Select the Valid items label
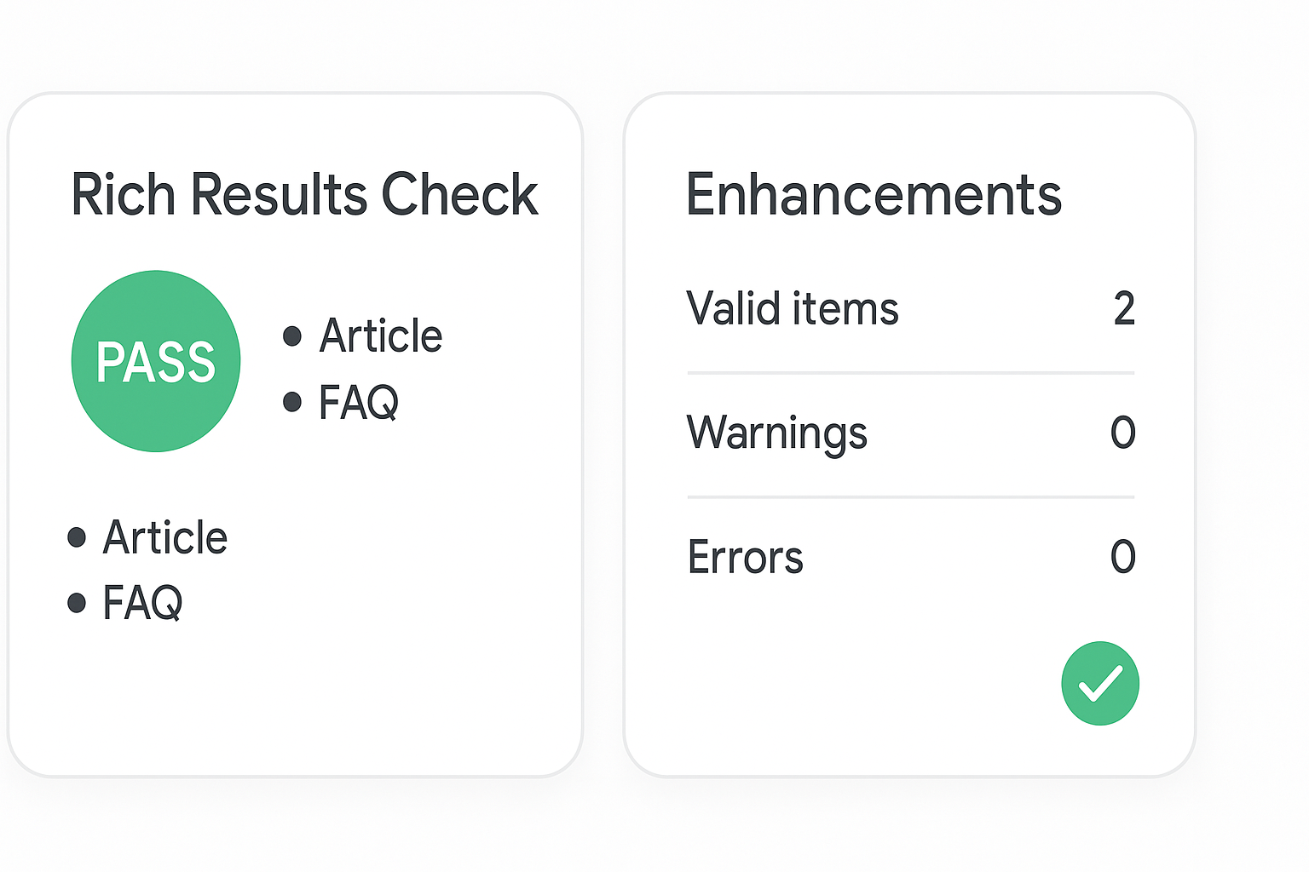1309x872 pixels. pos(792,308)
